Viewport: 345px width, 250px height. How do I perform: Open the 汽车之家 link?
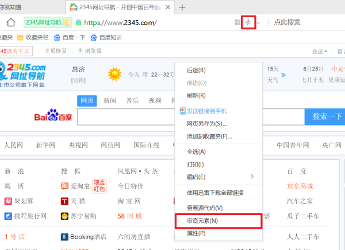300,201
